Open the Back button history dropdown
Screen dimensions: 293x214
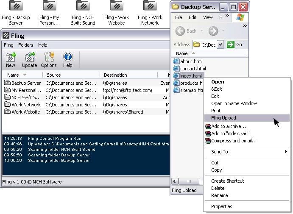tap(201, 31)
